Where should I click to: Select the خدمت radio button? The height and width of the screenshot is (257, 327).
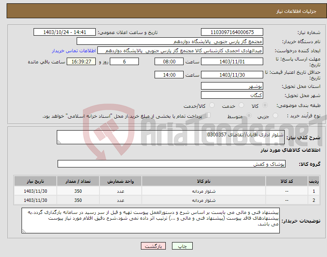[x=241, y=105]
